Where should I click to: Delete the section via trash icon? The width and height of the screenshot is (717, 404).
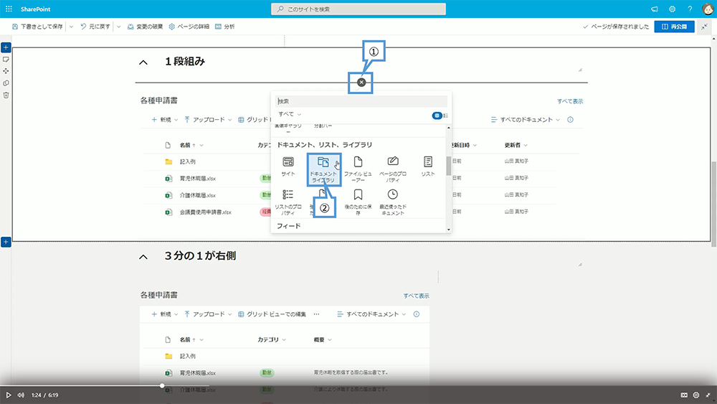[6, 95]
